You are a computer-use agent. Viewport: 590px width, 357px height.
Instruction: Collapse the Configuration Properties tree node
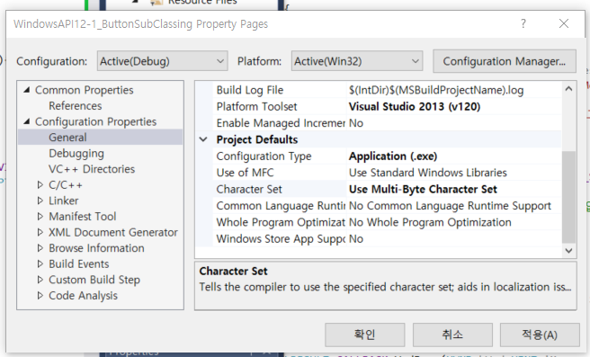click(x=27, y=121)
